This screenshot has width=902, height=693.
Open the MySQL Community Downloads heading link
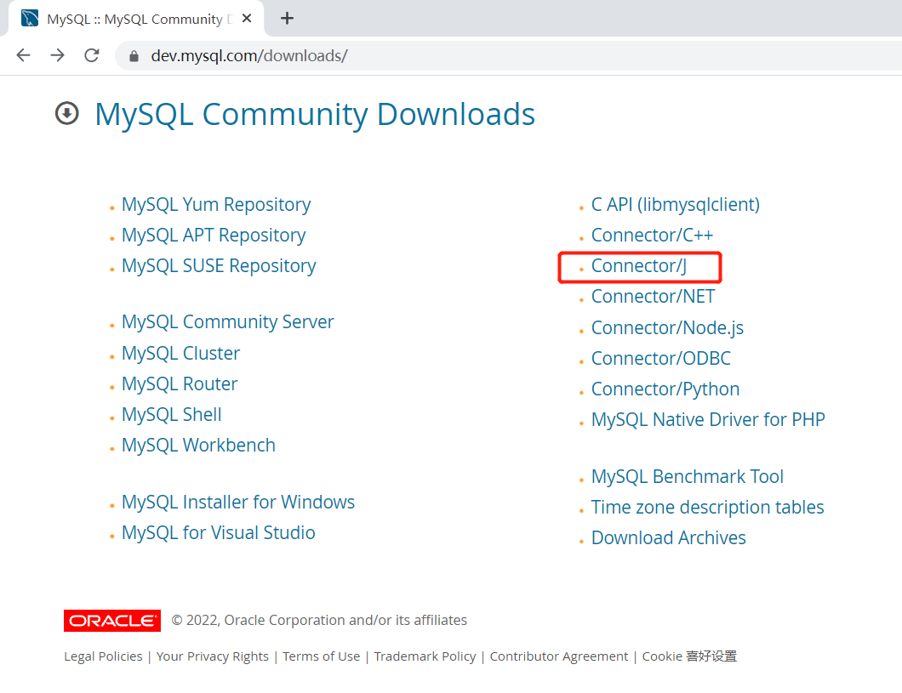315,114
